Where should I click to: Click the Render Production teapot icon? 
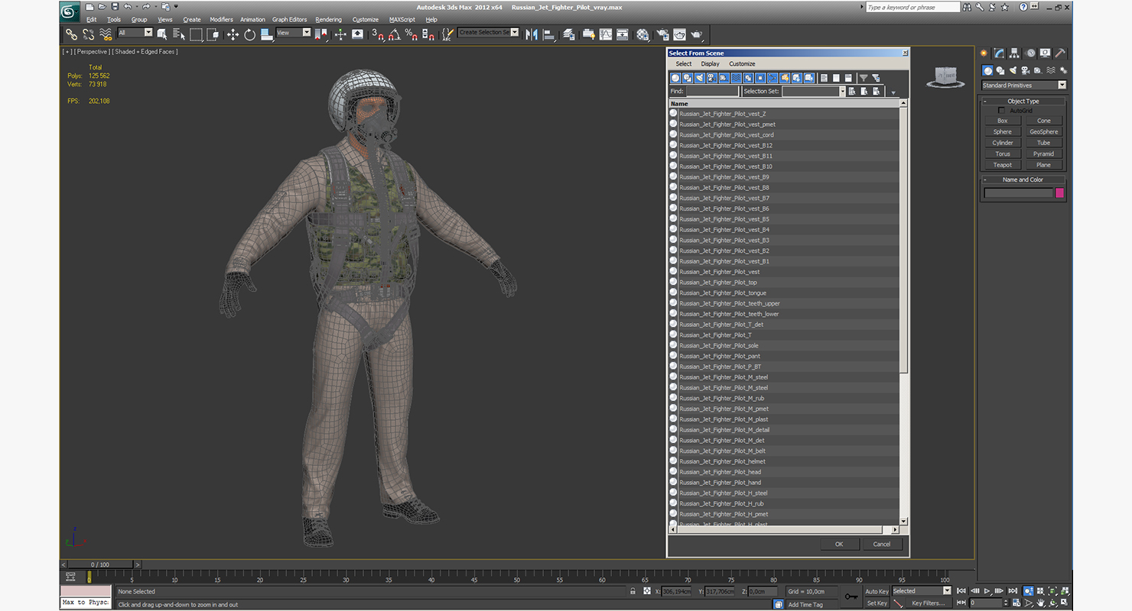coord(696,34)
